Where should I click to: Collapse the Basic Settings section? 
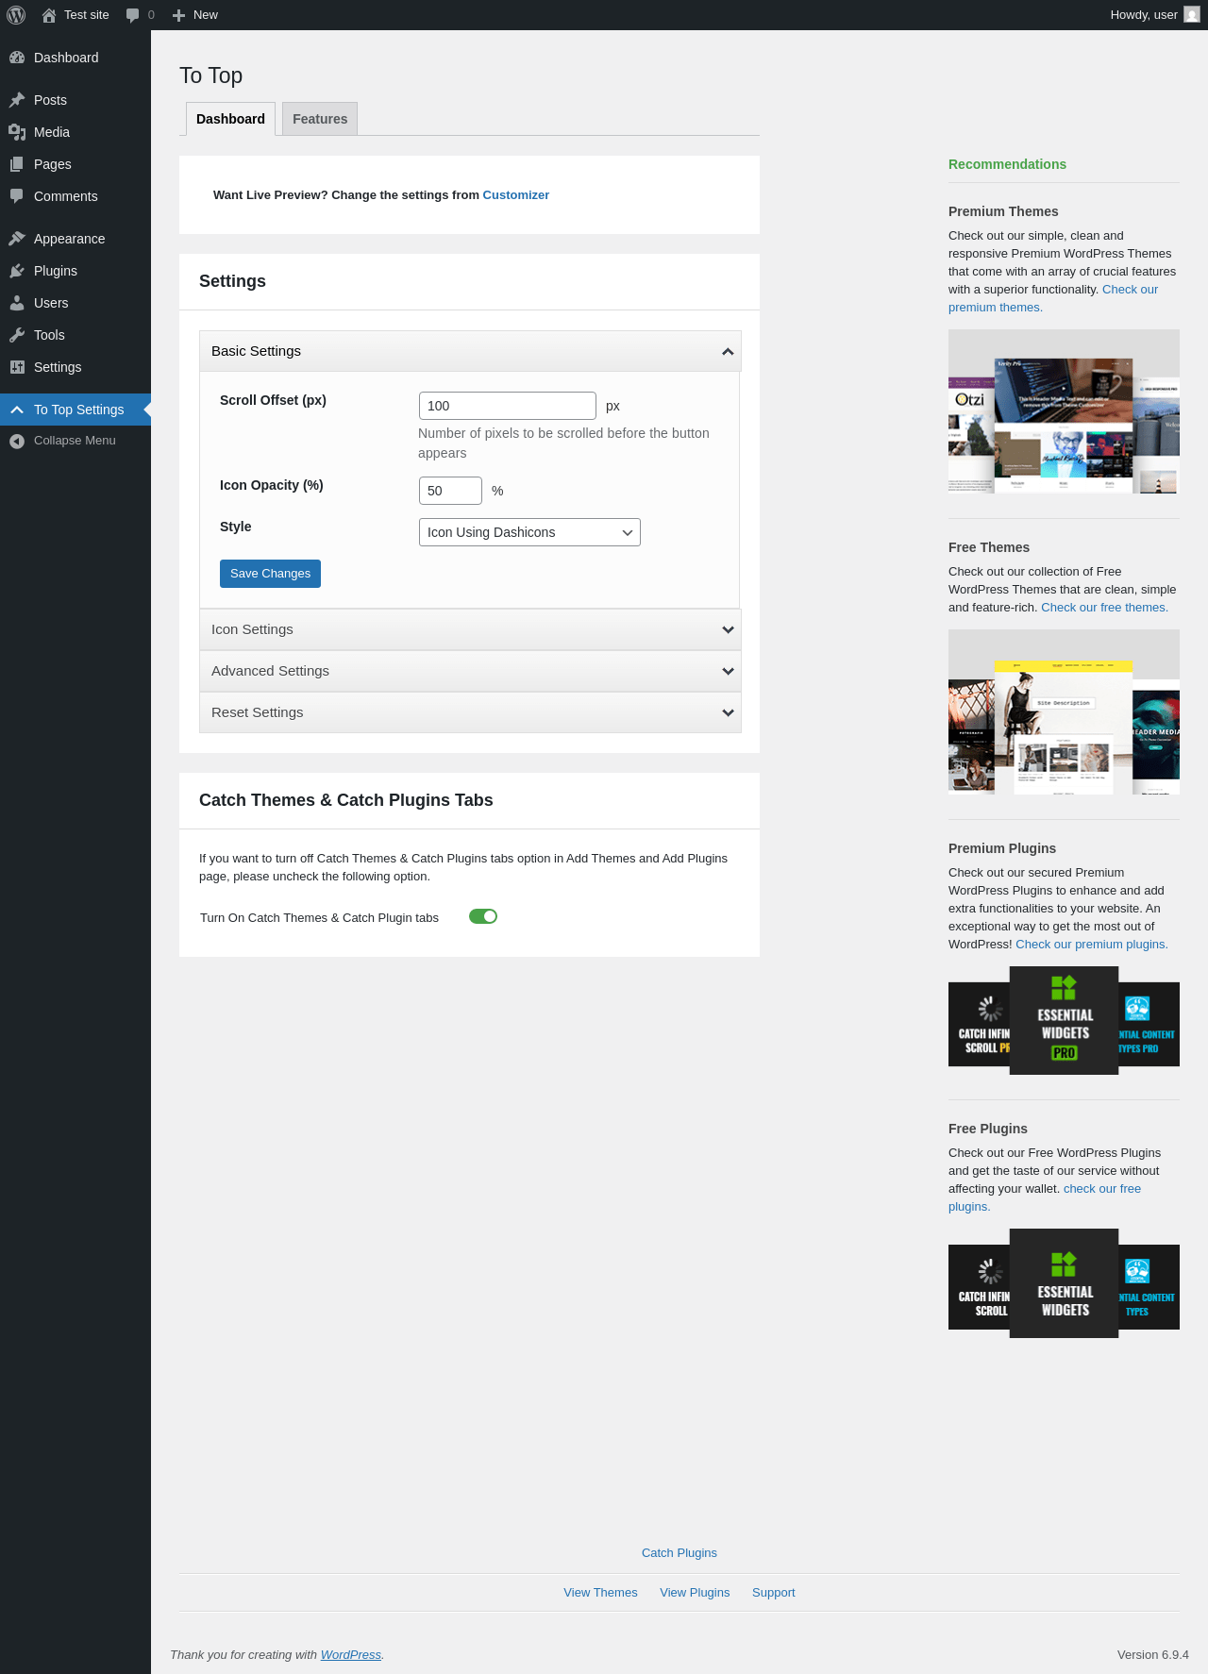point(470,351)
